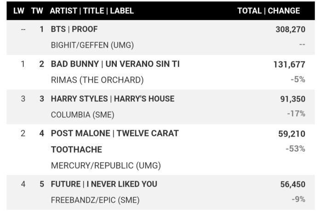The width and height of the screenshot is (320, 211).
Task: Click the -5% change value
Action: [297, 79]
